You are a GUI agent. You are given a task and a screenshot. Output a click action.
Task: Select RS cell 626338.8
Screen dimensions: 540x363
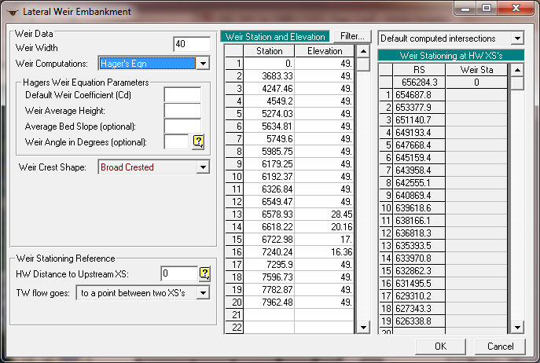419,321
